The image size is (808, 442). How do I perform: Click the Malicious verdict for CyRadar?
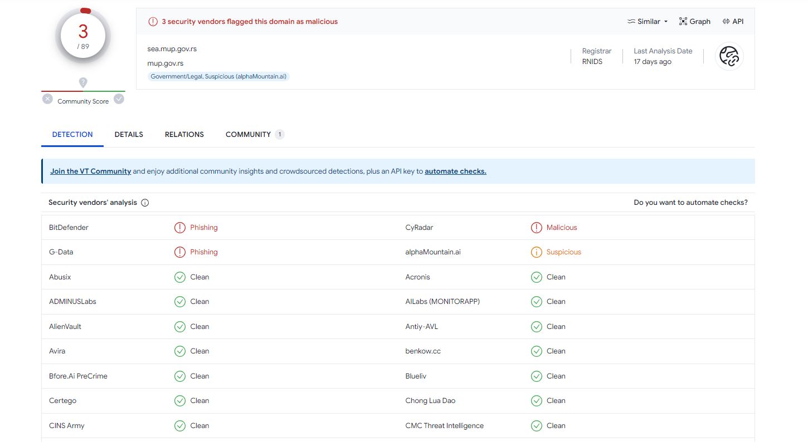point(562,228)
